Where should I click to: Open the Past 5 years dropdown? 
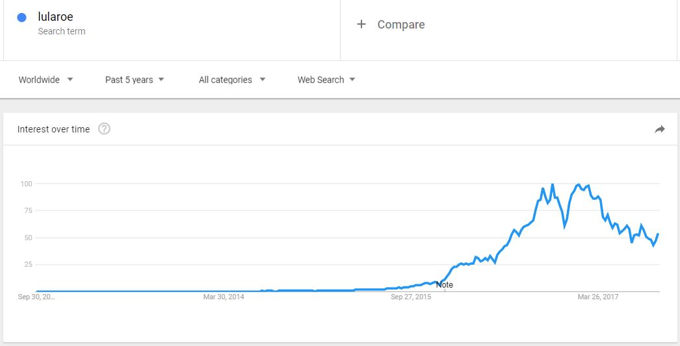[x=135, y=80]
